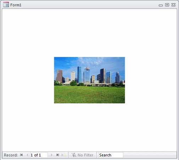Create a new blank record
This screenshot has width=179, height=160.
click(64, 155)
